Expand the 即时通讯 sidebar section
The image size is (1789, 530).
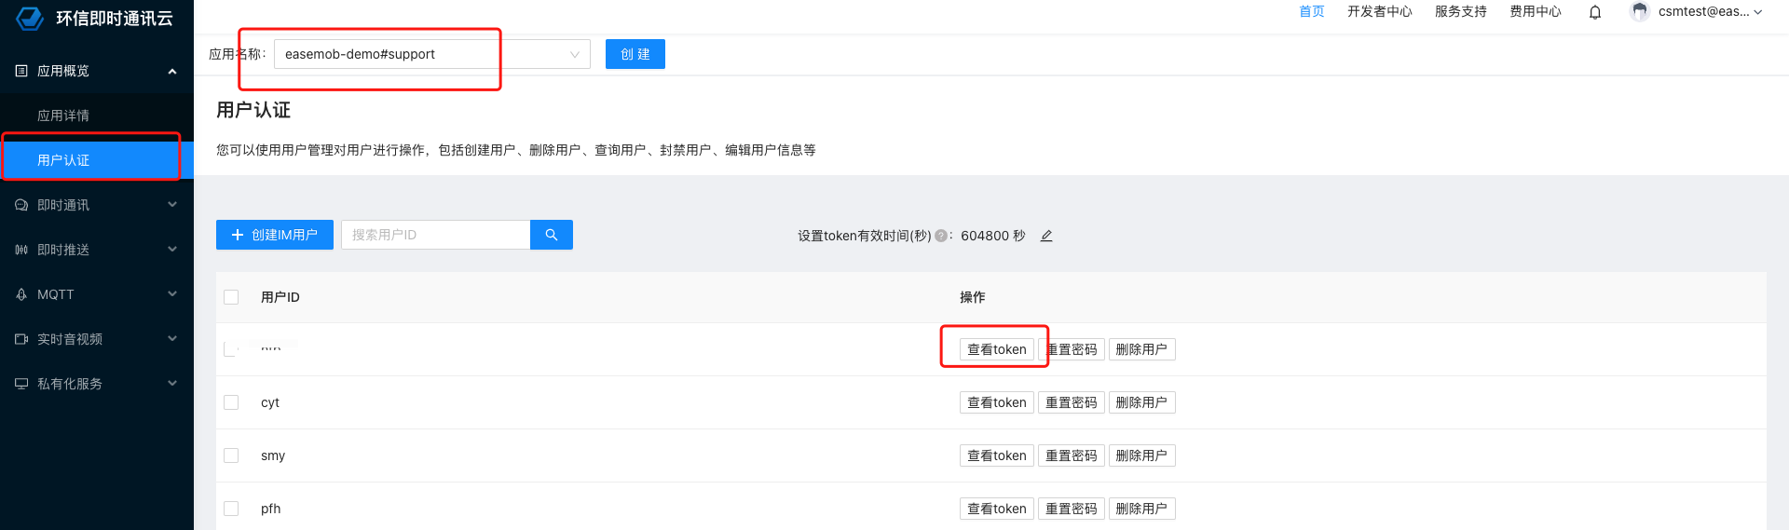172,205
